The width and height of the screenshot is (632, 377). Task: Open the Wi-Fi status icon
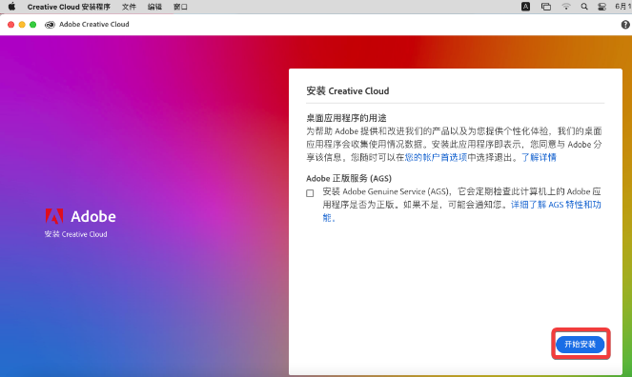click(x=566, y=7)
